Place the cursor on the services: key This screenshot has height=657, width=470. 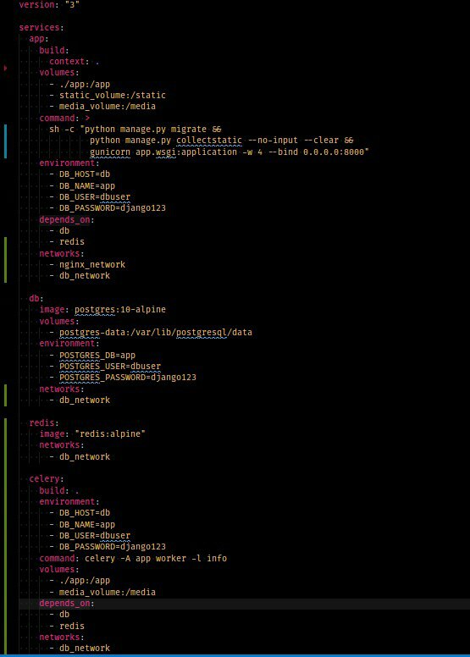tap(41, 28)
